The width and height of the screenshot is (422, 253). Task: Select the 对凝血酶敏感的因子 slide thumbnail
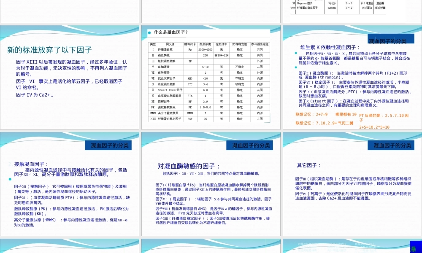coord(211,184)
